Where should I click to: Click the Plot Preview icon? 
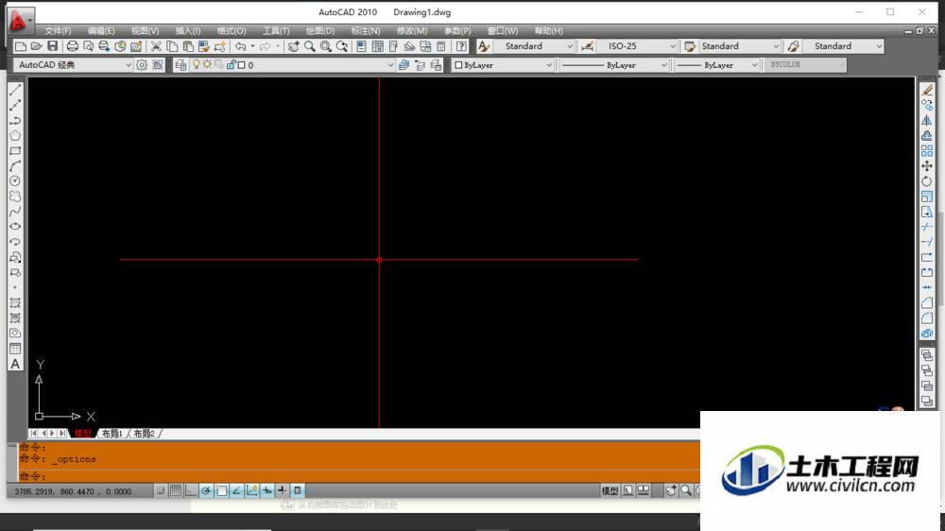click(x=89, y=46)
